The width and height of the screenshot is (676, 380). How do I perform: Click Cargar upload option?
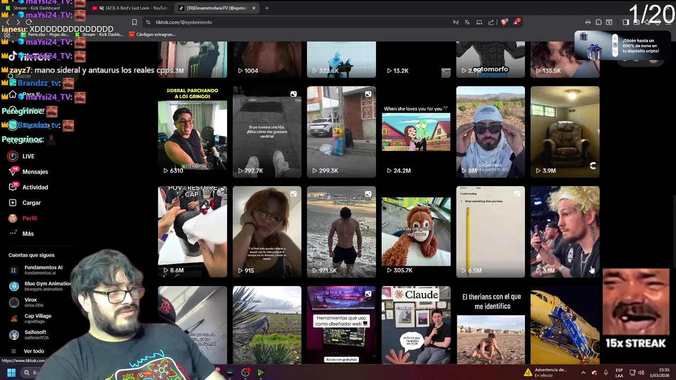[x=24, y=203]
